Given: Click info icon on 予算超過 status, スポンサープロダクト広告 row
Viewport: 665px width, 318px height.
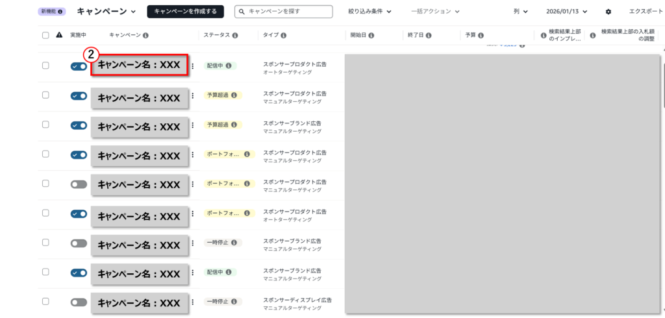Looking at the screenshot, I should coord(234,95).
